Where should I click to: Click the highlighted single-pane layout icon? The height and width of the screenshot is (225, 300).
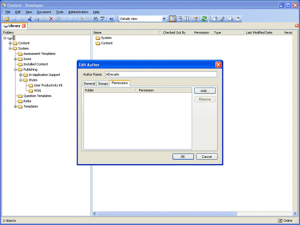point(172,19)
